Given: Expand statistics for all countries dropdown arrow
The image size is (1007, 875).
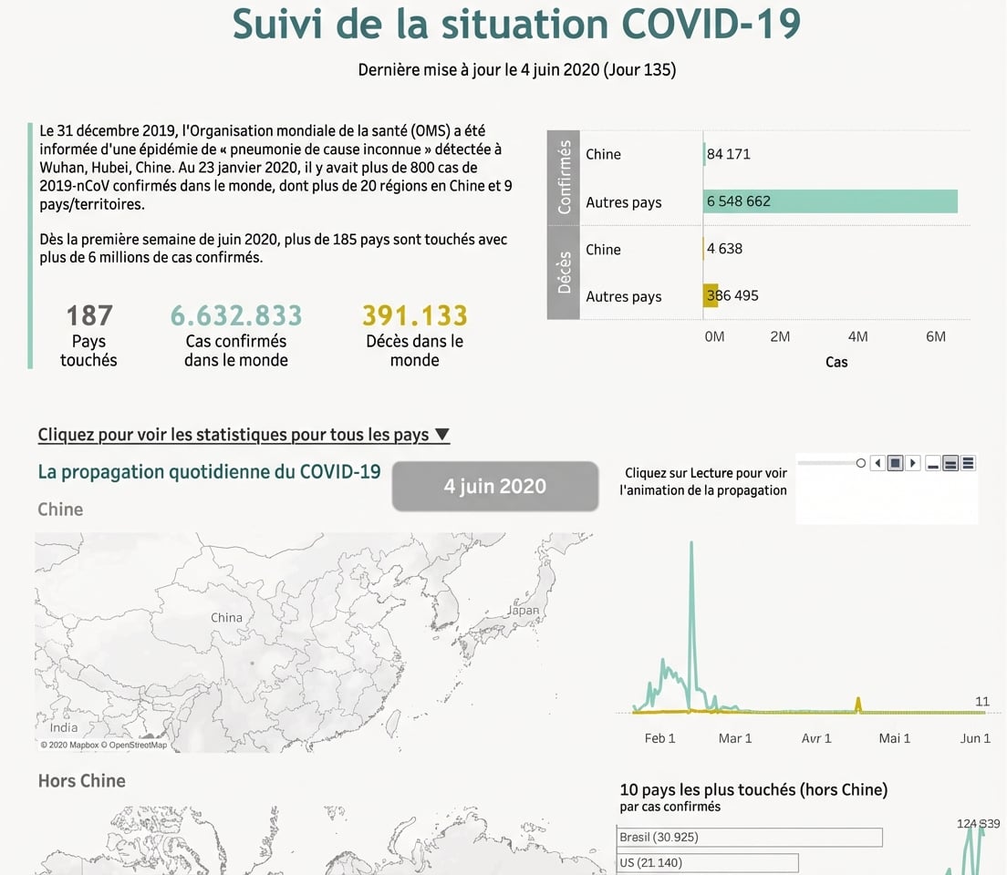Looking at the screenshot, I should (441, 435).
